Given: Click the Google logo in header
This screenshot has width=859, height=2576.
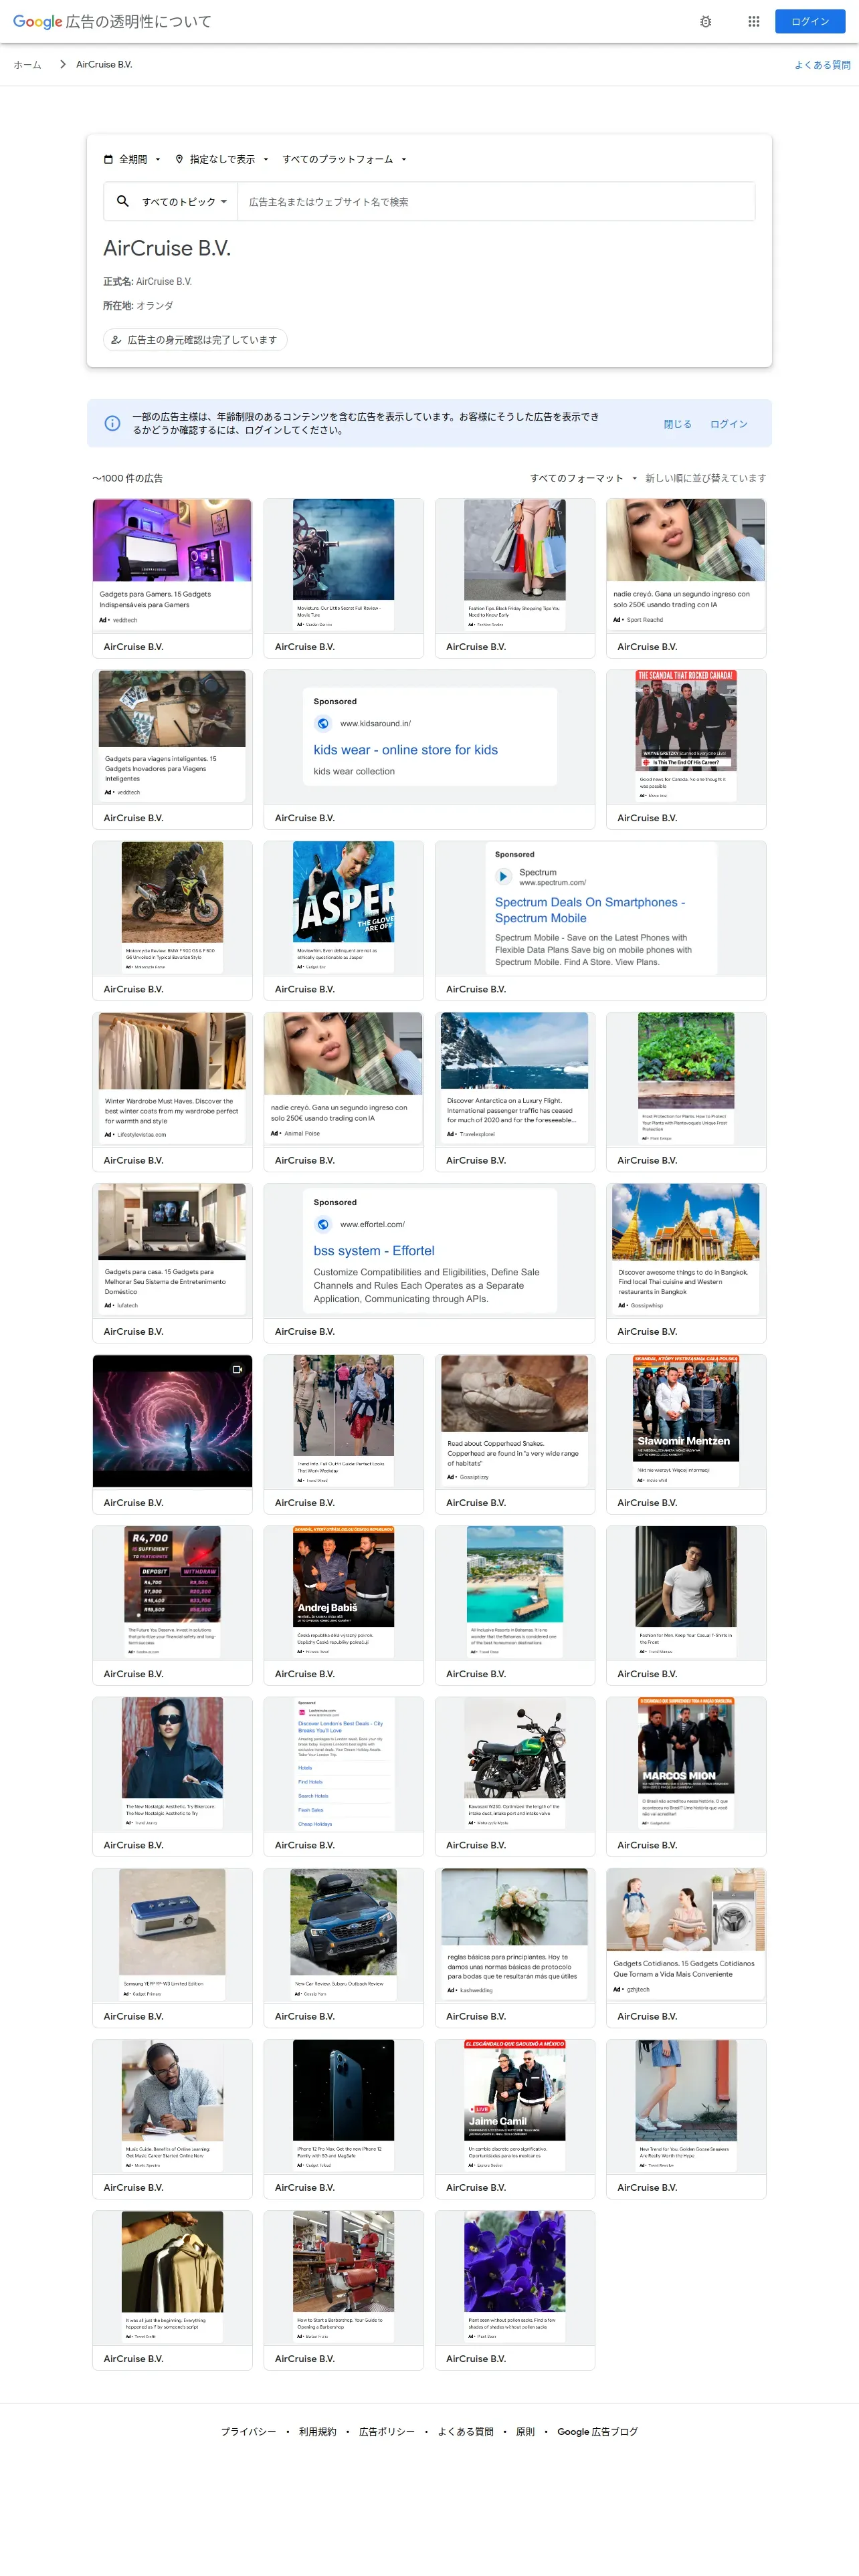Looking at the screenshot, I should point(37,21).
